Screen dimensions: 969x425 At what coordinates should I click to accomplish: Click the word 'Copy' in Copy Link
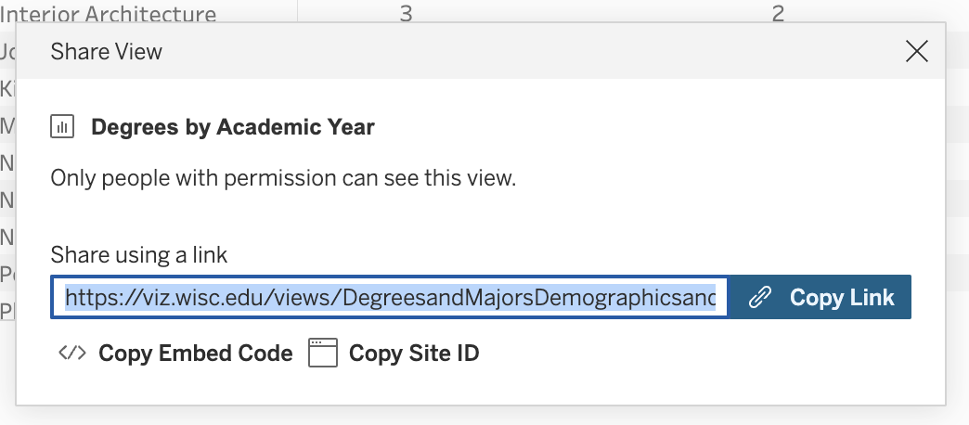pyautogui.click(x=816, y=297)
